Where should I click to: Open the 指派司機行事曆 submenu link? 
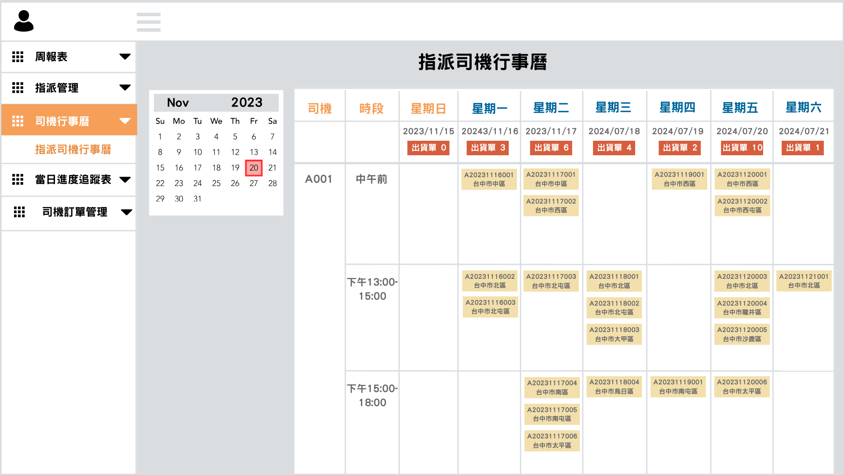click(x=73, y=150)
